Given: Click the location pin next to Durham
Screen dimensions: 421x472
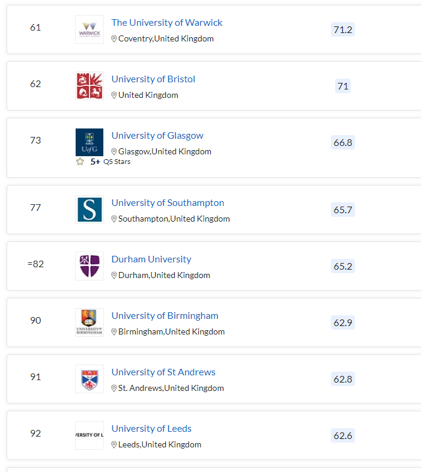Looking at the screenshot, I should 114,275.
